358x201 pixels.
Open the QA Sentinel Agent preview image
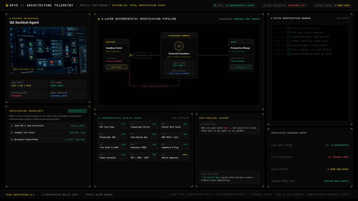[48, 50]
